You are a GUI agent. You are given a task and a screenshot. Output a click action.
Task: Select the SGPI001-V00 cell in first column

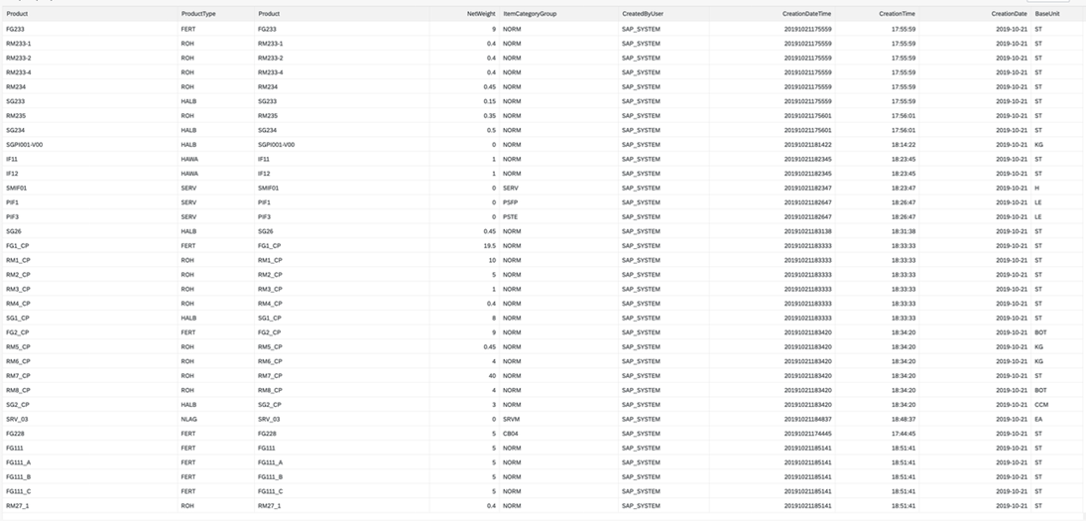[x=25, y=144]
